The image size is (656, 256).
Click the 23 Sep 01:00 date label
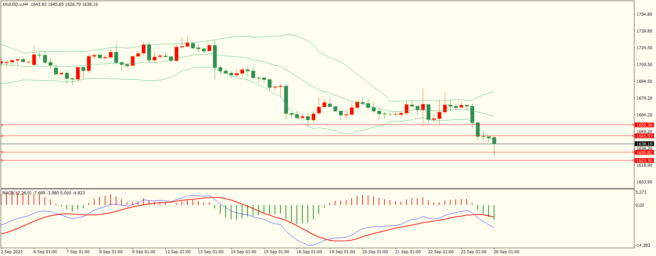[474, 252]
